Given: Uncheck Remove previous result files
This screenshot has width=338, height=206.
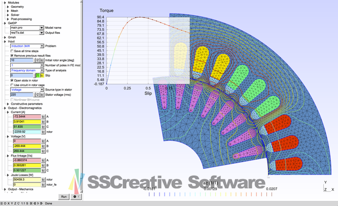Looking at the screenshot, I should pos(12,56).
